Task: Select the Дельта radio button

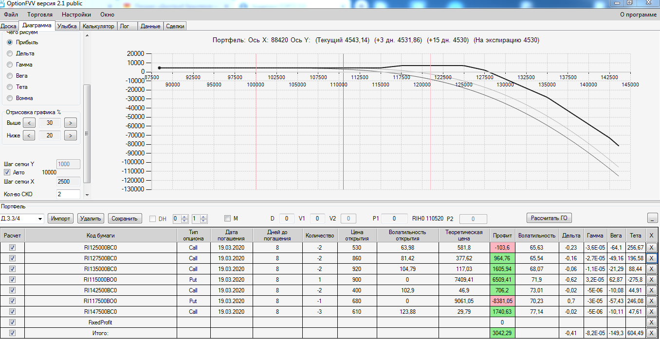Action: tap(10, 53)
